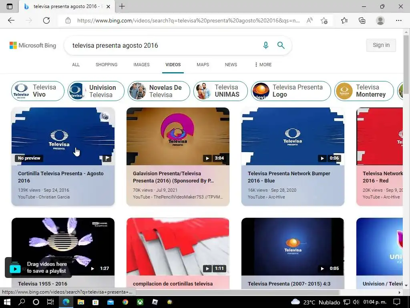
Task: Expand the MORE menu
Action: [263, 65]
